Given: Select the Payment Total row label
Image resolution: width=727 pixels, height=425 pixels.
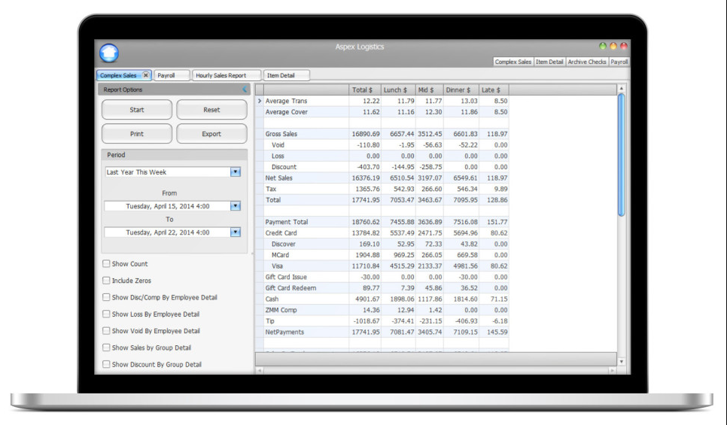Looking at the screenshot, I should tap(287, 222).
